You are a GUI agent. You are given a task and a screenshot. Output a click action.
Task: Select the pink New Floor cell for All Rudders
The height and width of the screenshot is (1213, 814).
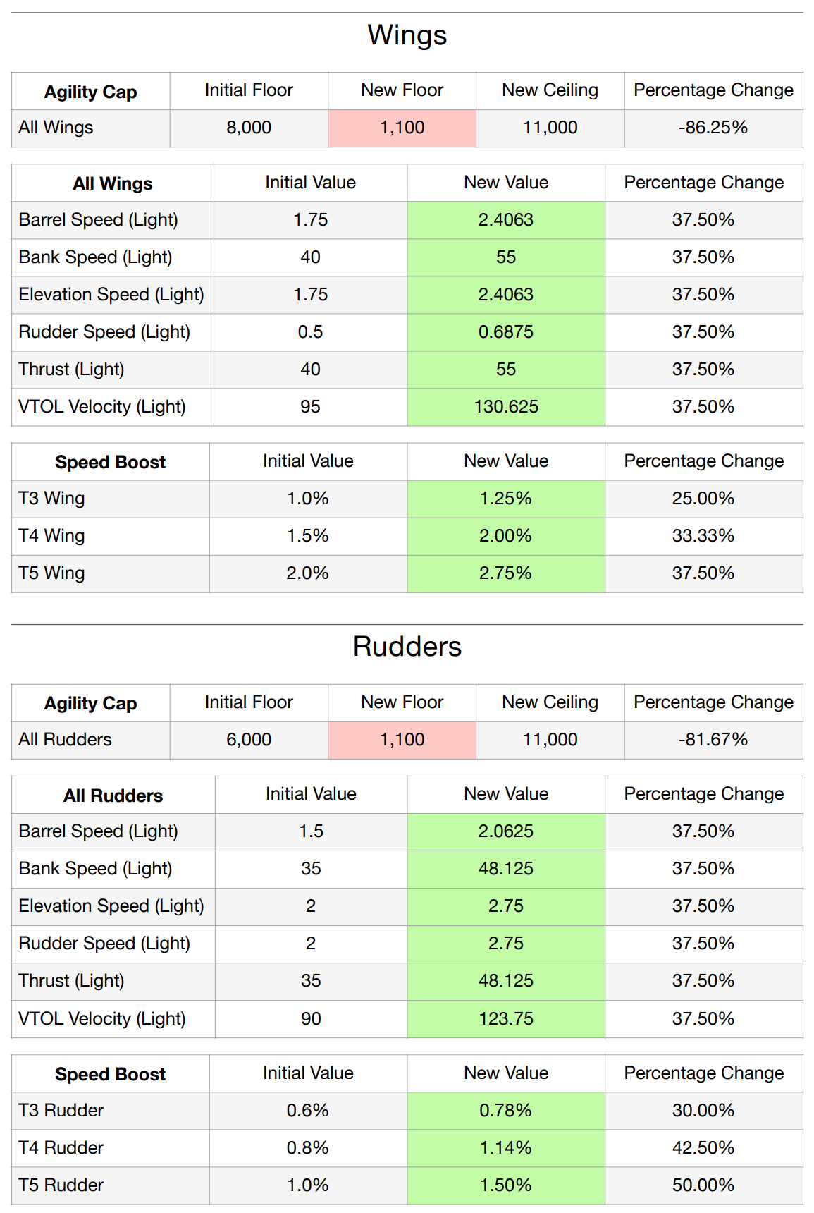(x=402, y=740)
